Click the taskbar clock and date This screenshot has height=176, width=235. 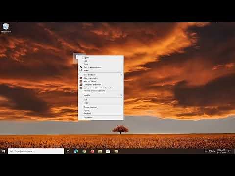(x=221, y=151)
